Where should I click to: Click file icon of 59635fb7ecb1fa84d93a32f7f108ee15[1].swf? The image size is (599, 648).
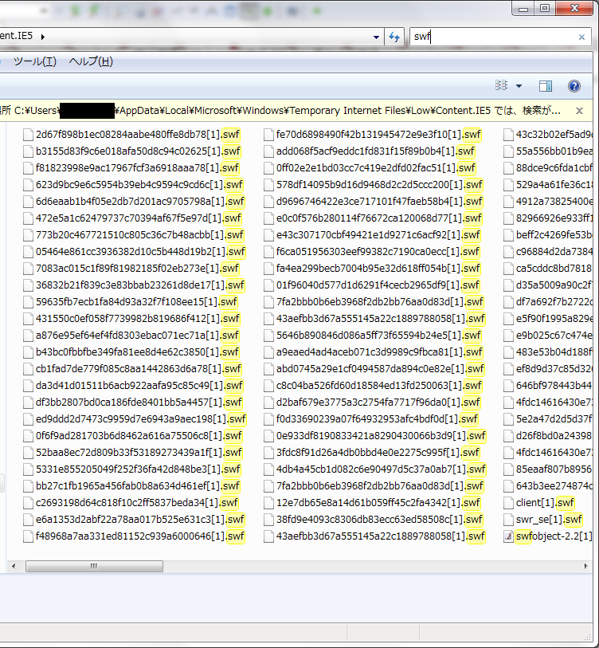click(28, 302)
